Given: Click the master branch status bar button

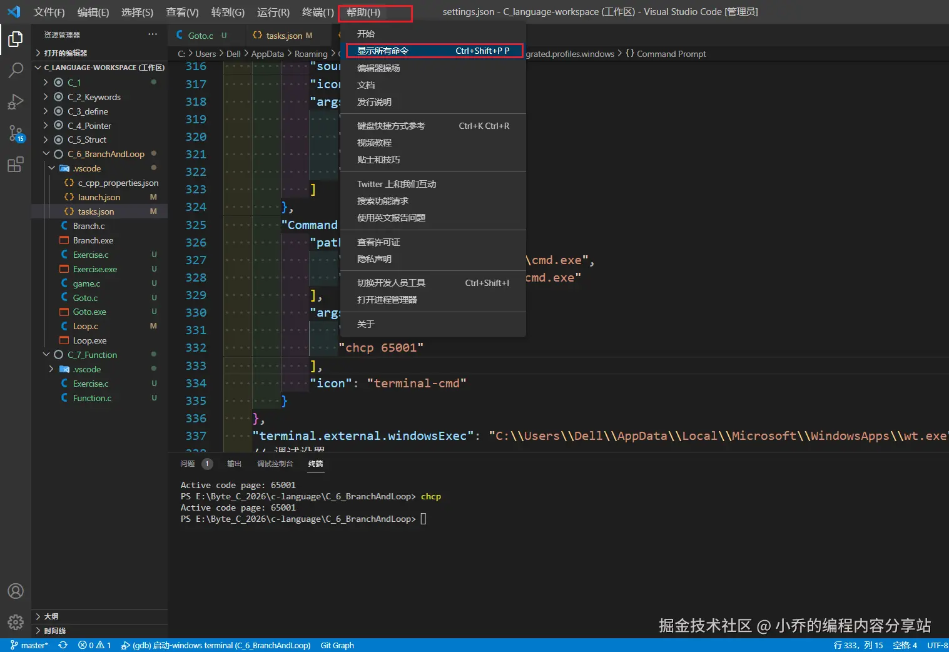Looking at the screenshot, I should (29, 645).
